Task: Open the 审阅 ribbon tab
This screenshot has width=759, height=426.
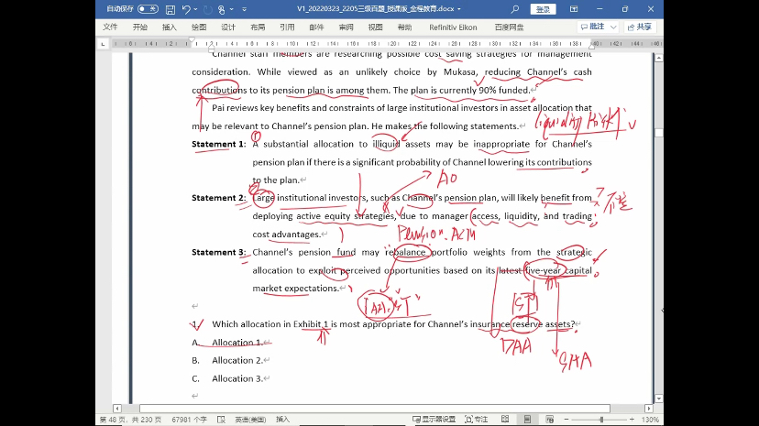Action: 346,27
